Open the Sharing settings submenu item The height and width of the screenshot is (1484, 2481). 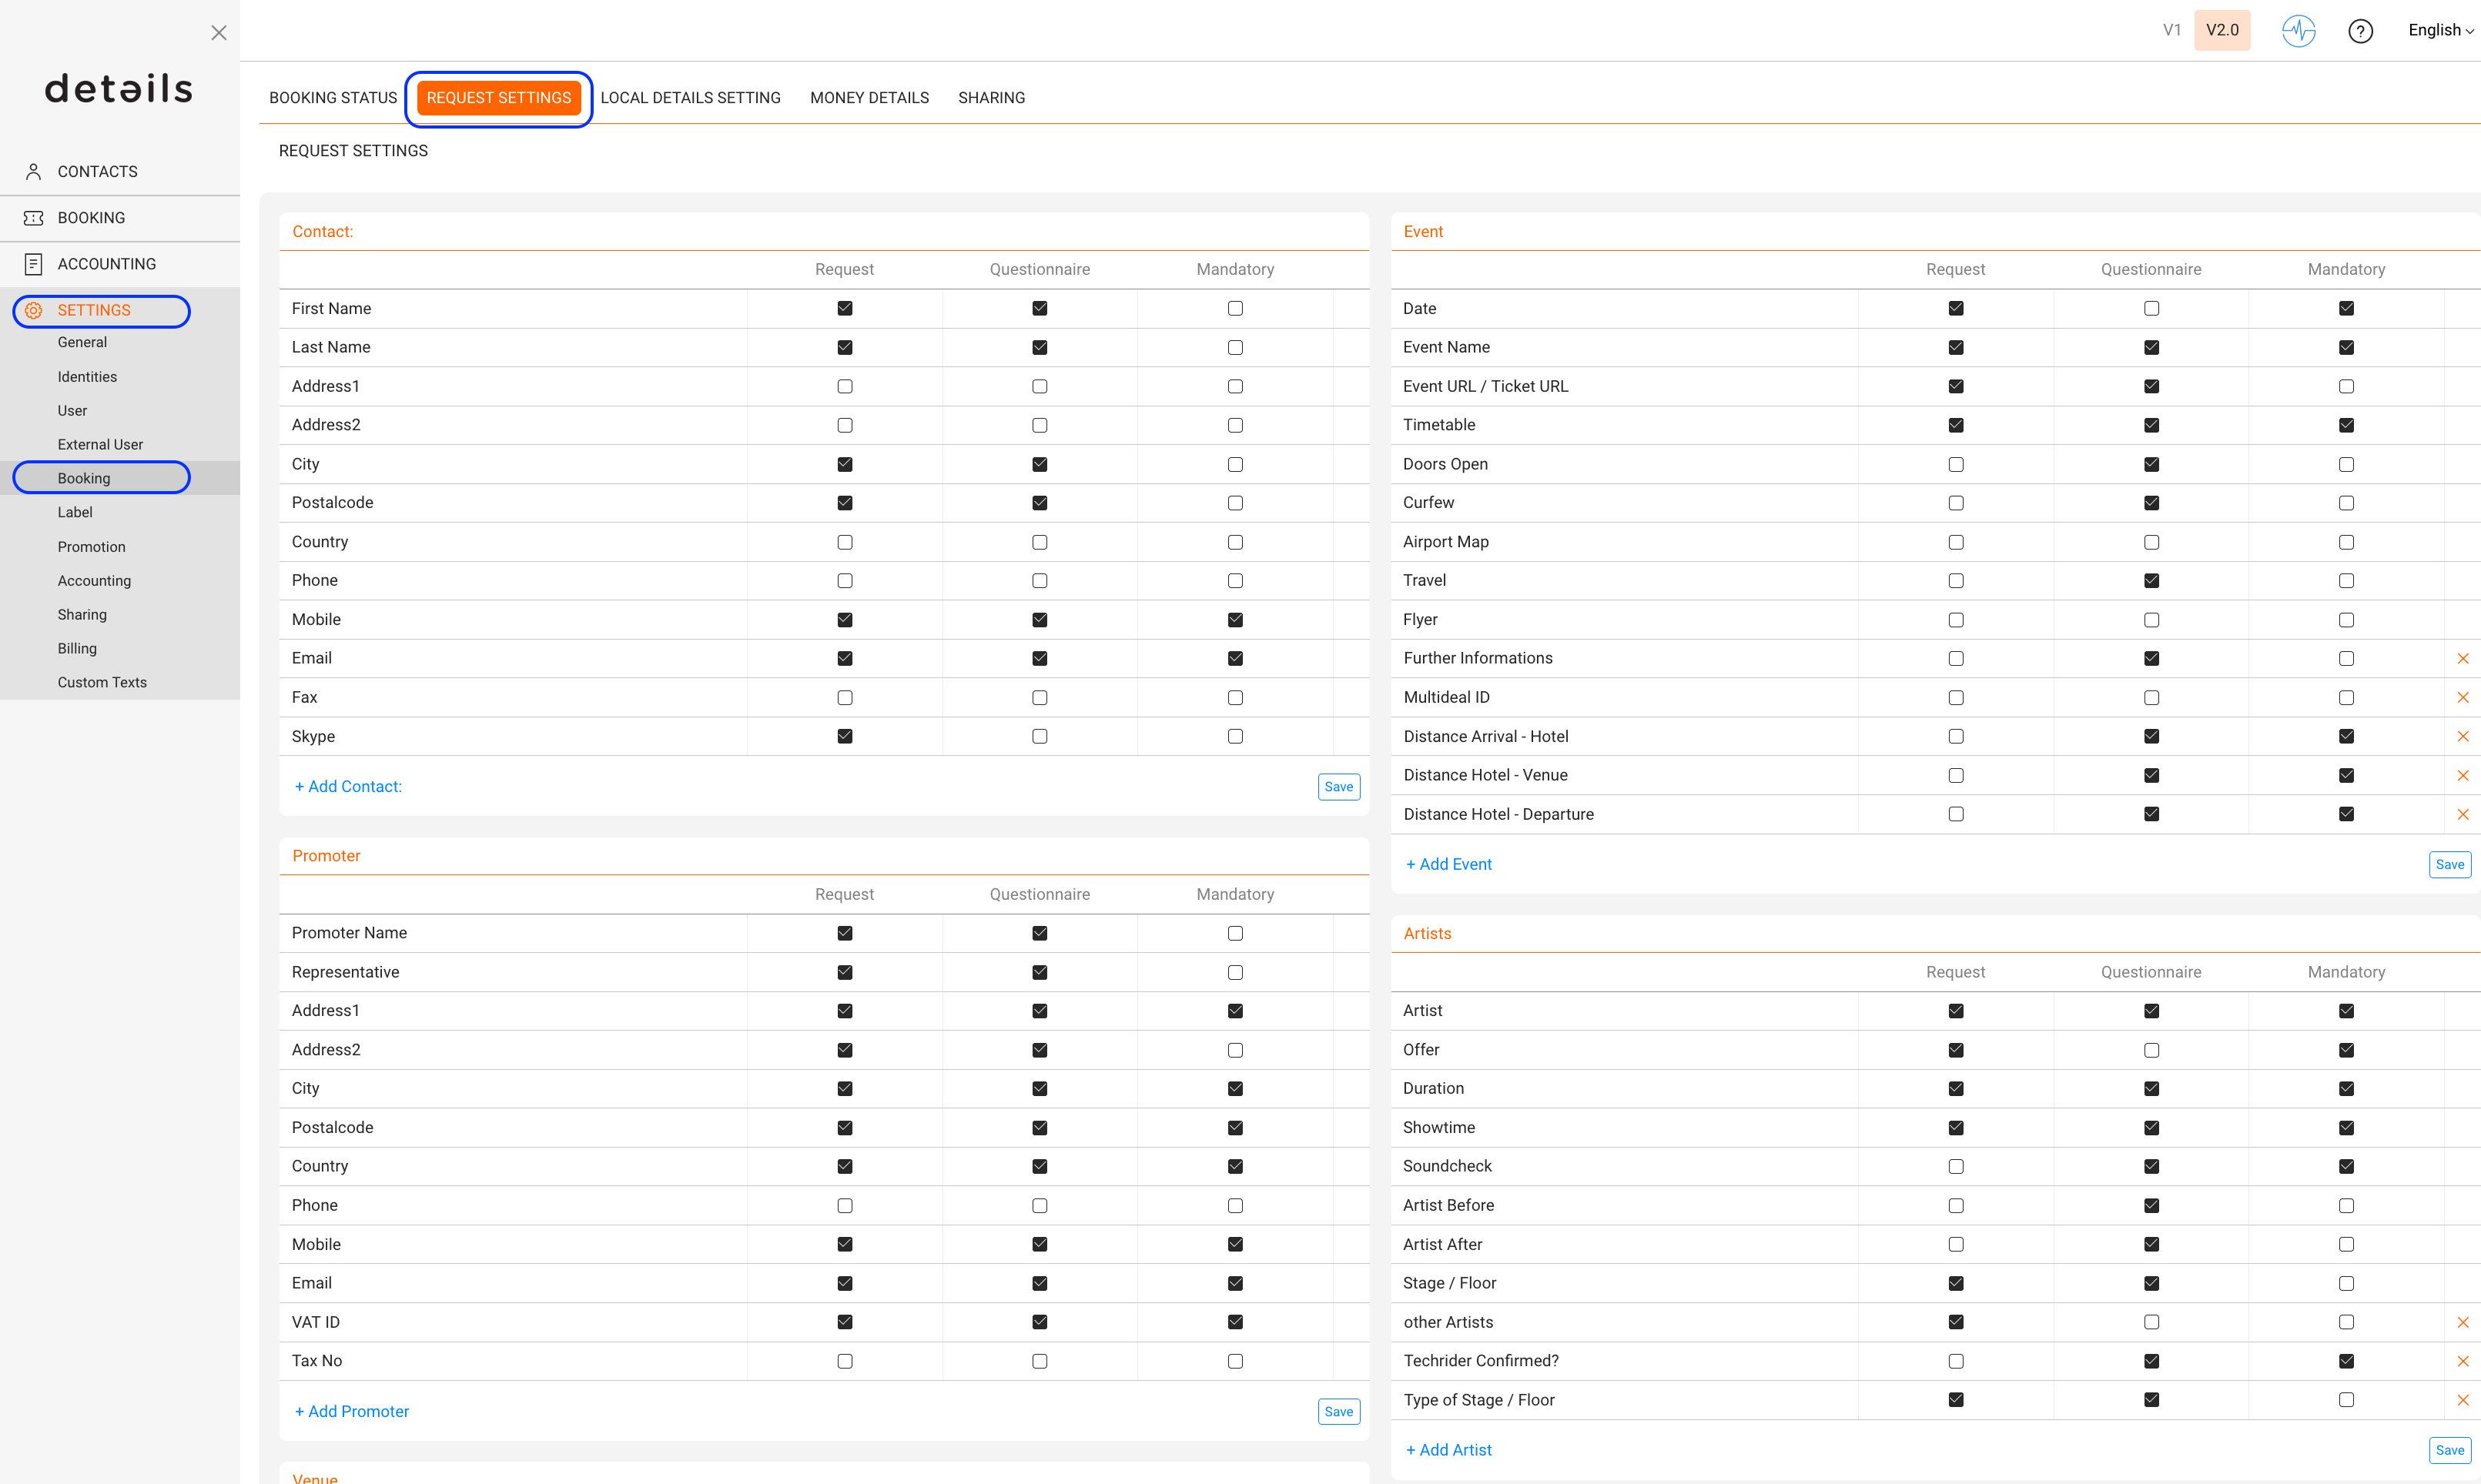coord(82,615)
